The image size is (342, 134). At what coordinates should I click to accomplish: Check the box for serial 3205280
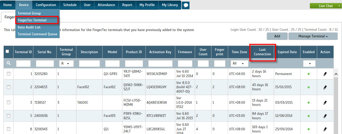8,74
